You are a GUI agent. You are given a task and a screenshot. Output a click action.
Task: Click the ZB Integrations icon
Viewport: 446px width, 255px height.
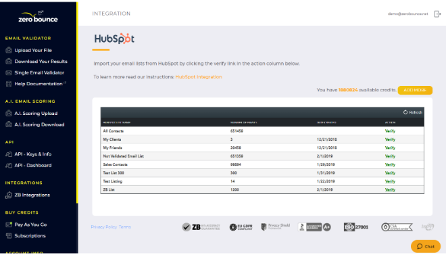(x=9, y=195)
